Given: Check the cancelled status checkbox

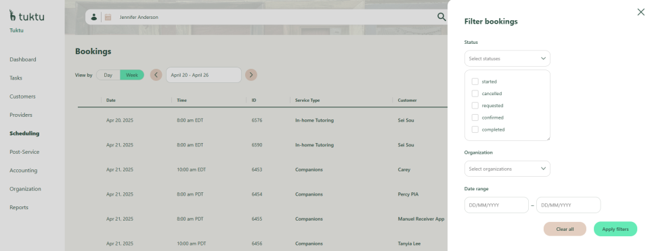Looking at the screenshot, I should pos(475,94).
